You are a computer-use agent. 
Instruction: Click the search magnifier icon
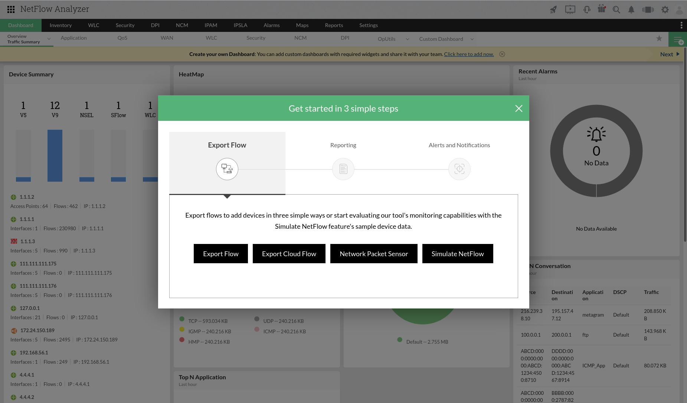point(616,10)
